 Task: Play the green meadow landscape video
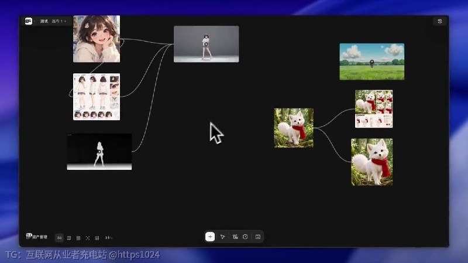(372, 62)
